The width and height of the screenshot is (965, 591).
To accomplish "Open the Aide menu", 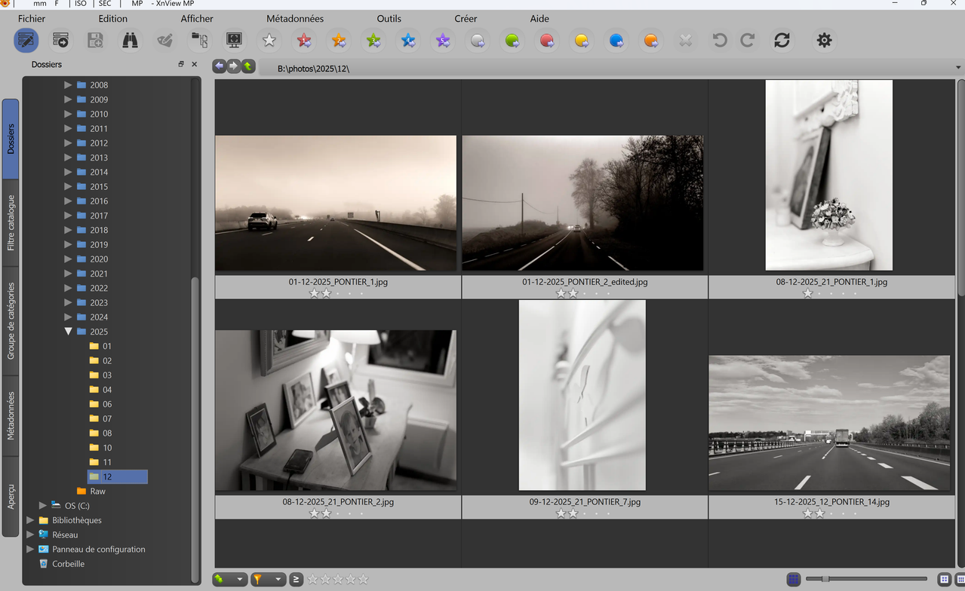I will coord(539,18).
